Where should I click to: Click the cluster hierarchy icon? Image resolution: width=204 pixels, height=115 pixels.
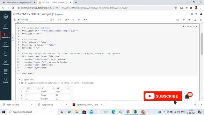click(x=15, y=20)
